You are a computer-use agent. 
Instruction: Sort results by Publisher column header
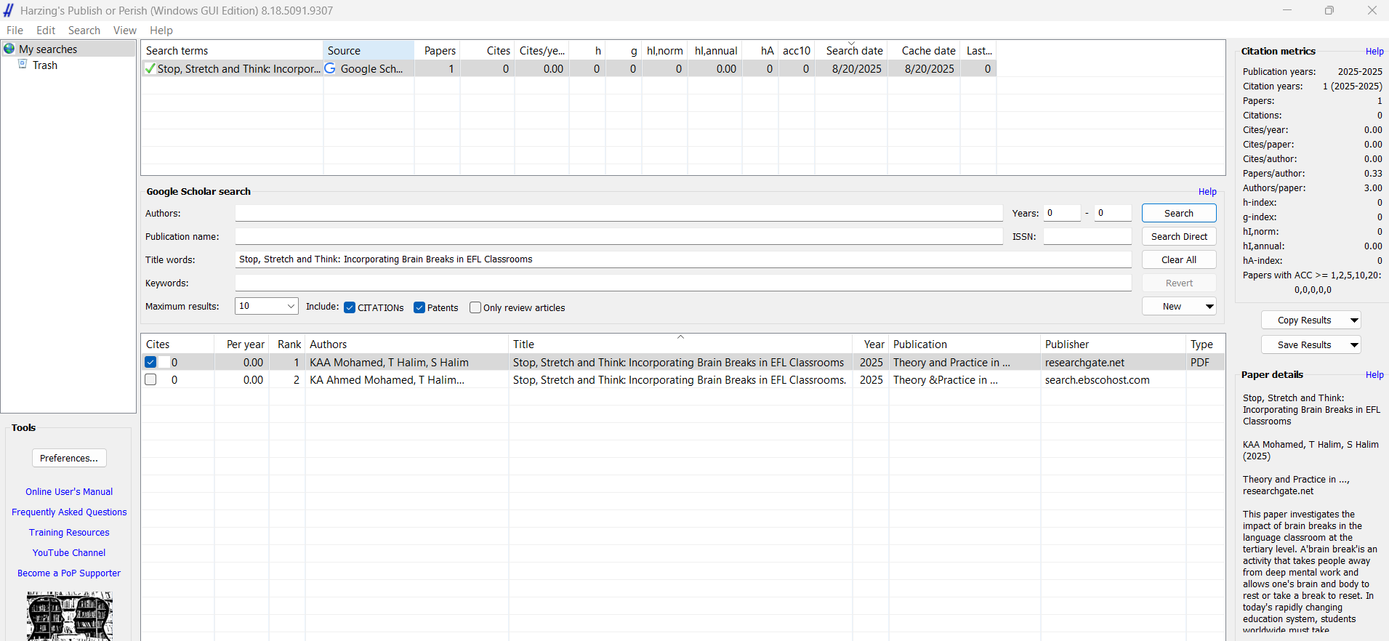coord(1113,344)
